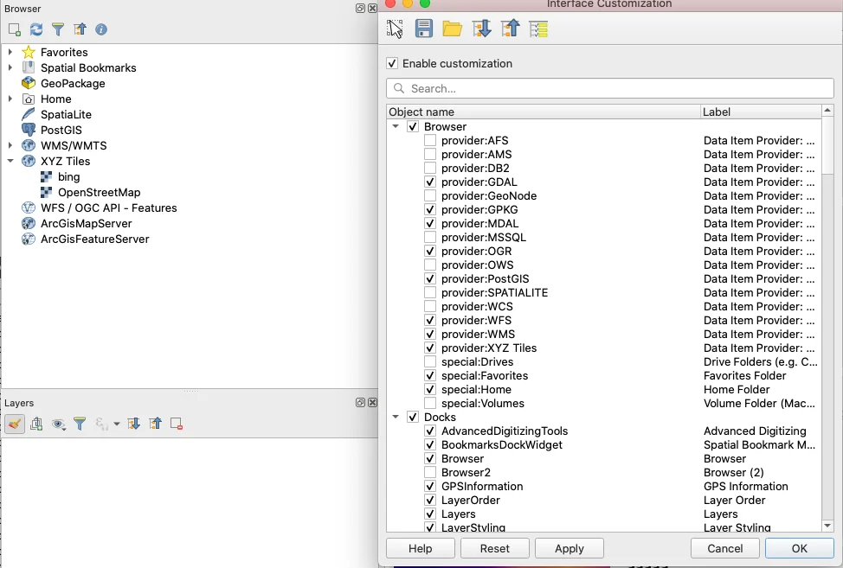Image resolution: width=843 pixels, height=568 pixels.
Task: Click the save customization to file icon
Action: 424,29
